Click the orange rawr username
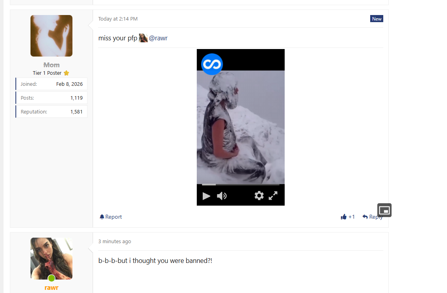The image size is (447, 293). coord(51,287)
